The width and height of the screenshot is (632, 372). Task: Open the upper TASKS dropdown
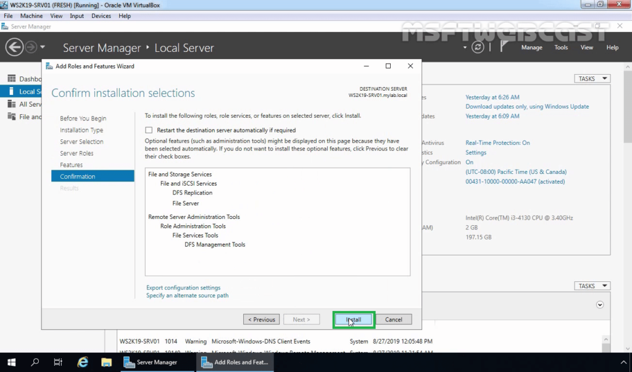[592, 78]
